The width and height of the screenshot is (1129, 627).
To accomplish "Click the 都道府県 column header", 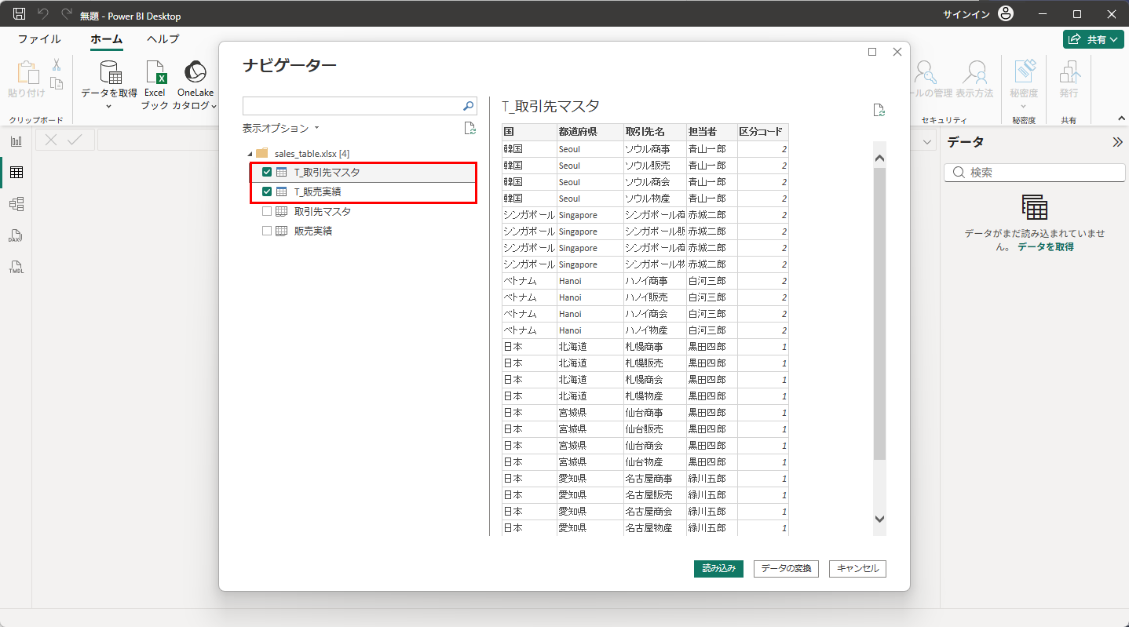I will pyautogui.click(x=590, y=132).
